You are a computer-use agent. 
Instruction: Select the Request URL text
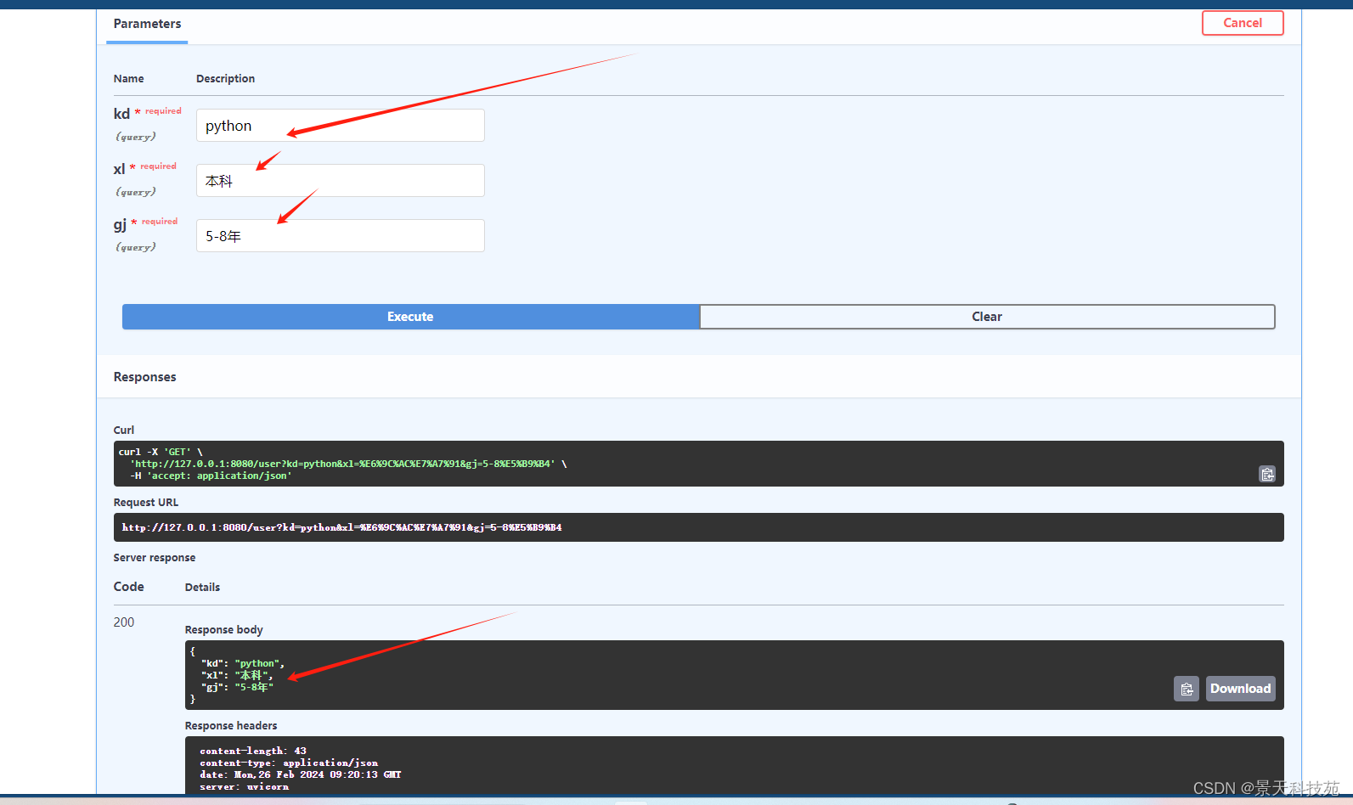click(x=341, y=527)
